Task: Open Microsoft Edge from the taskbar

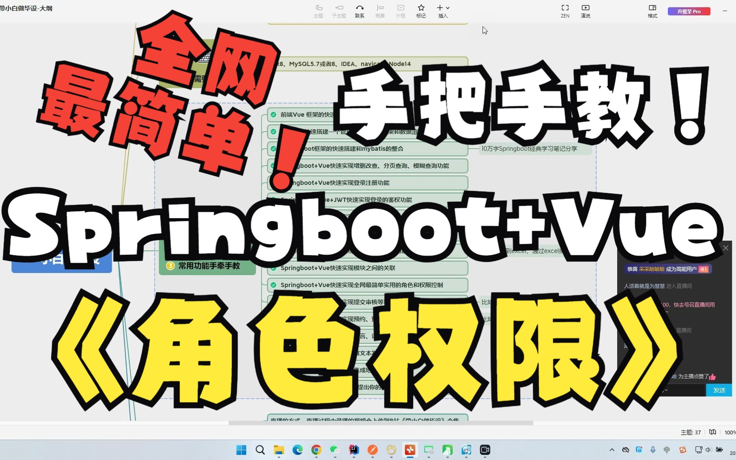Action: click(x=298, y=450)
